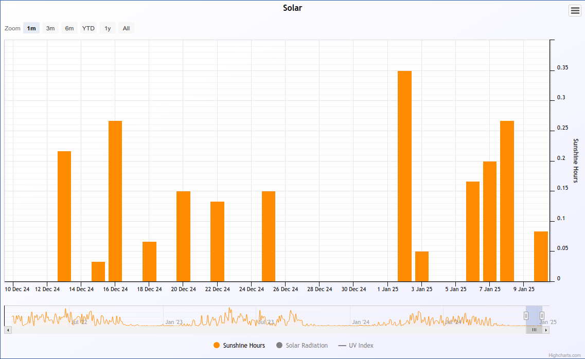Click the navigator scrollbar right arrow
This screenshot has height=359, width=585.
pyautogui.click(x=546, y=330)
